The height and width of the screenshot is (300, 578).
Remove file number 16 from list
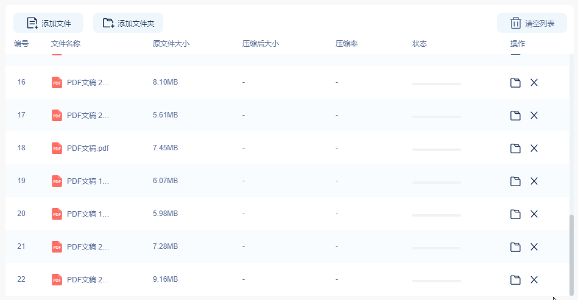click(x=534, y=83)
